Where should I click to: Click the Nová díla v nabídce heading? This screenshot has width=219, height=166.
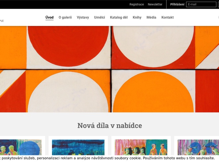coord(110,125)
